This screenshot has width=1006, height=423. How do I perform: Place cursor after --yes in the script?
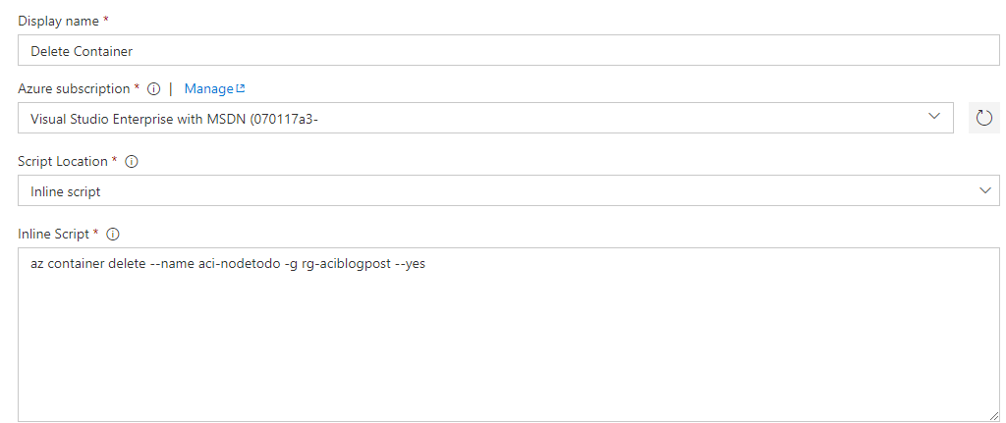coord(426,263)
